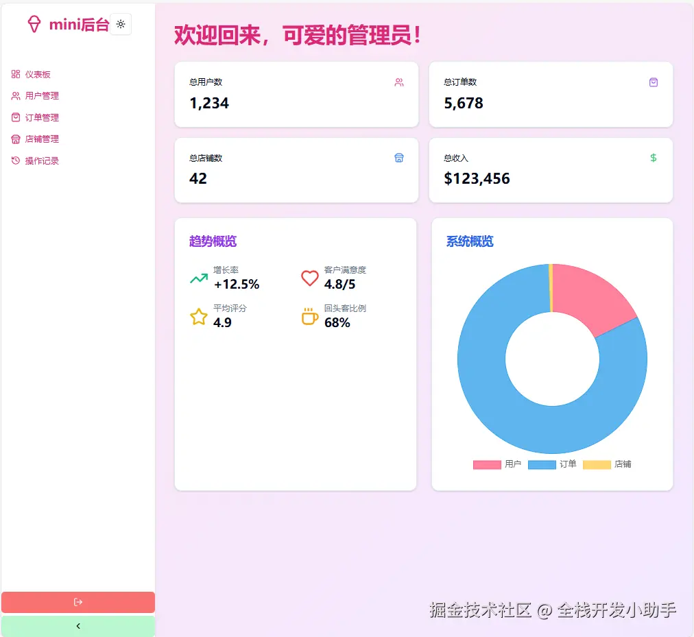Click the red logout button at sidebar bottom

tap(77, 602)
